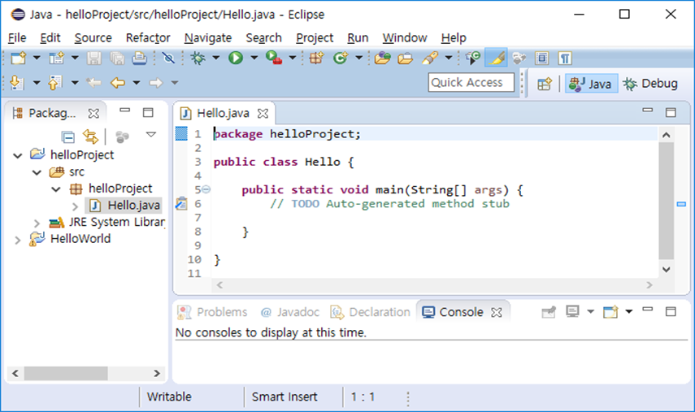Toggle Mark Occurrences highlighter
The image size is (695, 412).
[497, 58]
